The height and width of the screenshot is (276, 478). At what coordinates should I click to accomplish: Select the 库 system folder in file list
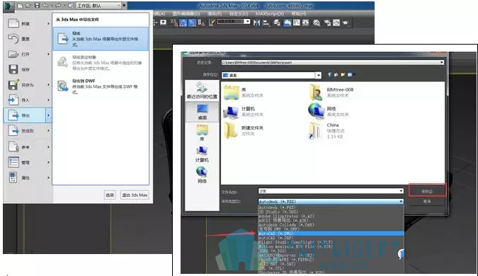244,92
